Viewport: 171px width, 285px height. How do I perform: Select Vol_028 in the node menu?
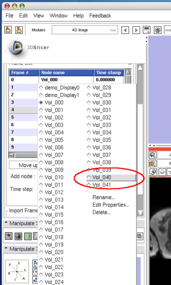coord(99,87)
